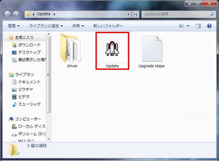Open the ライブラリに追加 dropdown menu

[x=46, y=26]
